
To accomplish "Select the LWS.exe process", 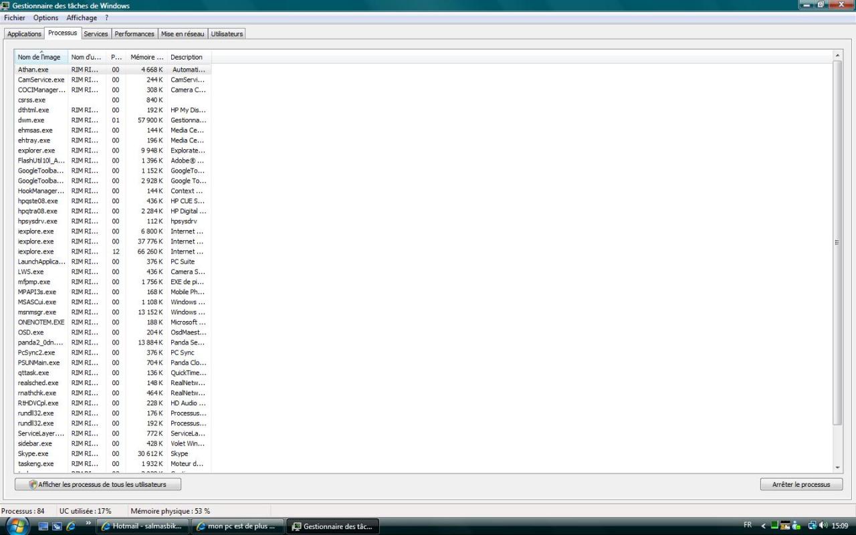I will pyautogui.click(x=112, y=272).
